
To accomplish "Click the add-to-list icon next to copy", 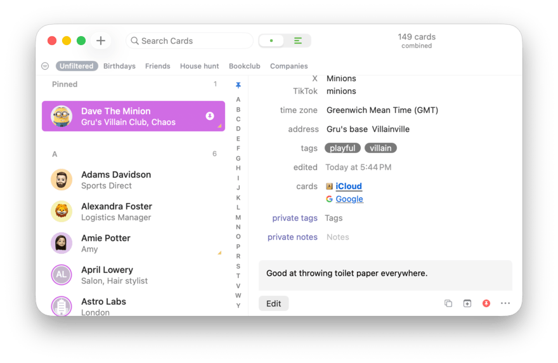I will (x=467, y=303).
